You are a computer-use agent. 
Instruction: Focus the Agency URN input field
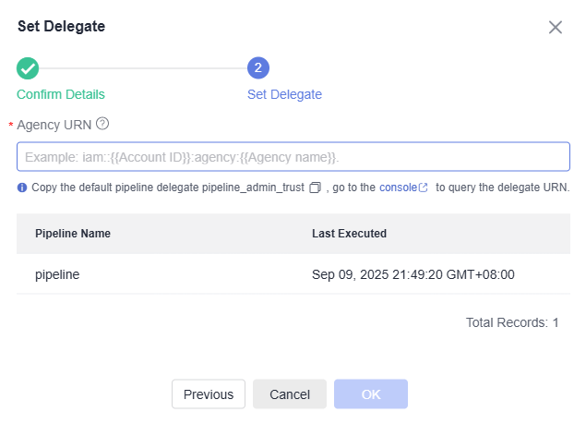tap(293, 157)
